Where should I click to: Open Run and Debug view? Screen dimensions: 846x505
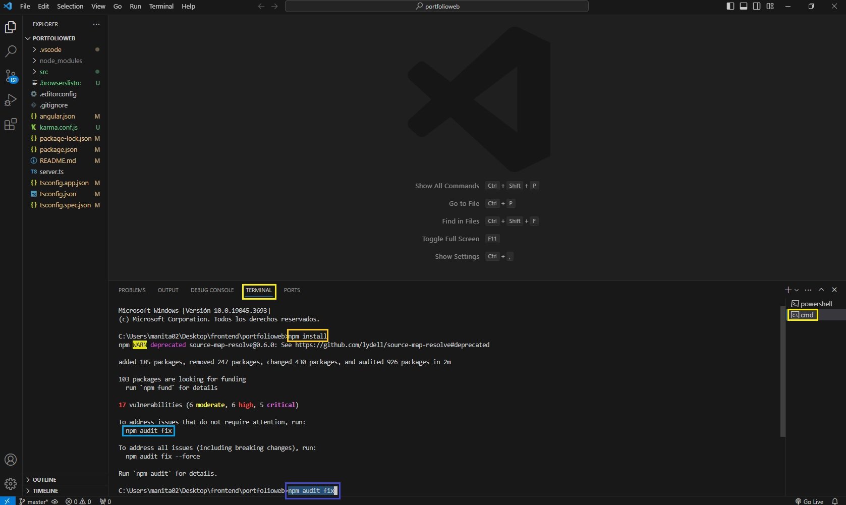tap(11, 100)
